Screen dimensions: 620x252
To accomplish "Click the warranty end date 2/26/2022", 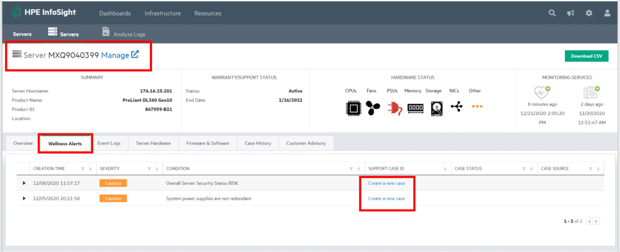I will point(290,100).
